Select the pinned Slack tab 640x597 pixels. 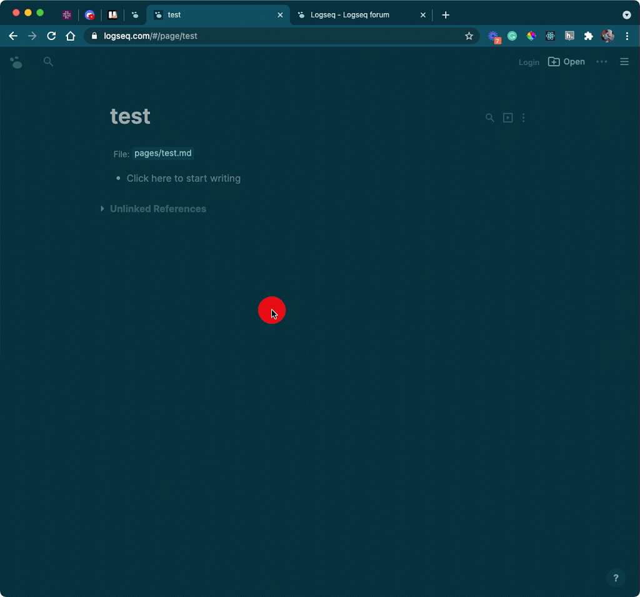tap(67, 15)
